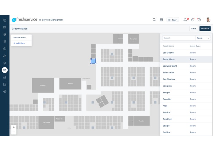Open the user profile avatar
The height and width of the screenshot is (151, 213).
click(208, 20)
